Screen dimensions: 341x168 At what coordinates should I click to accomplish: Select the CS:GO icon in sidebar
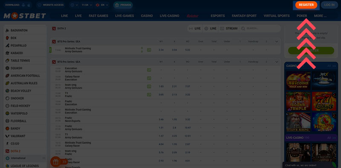point(7,144)
